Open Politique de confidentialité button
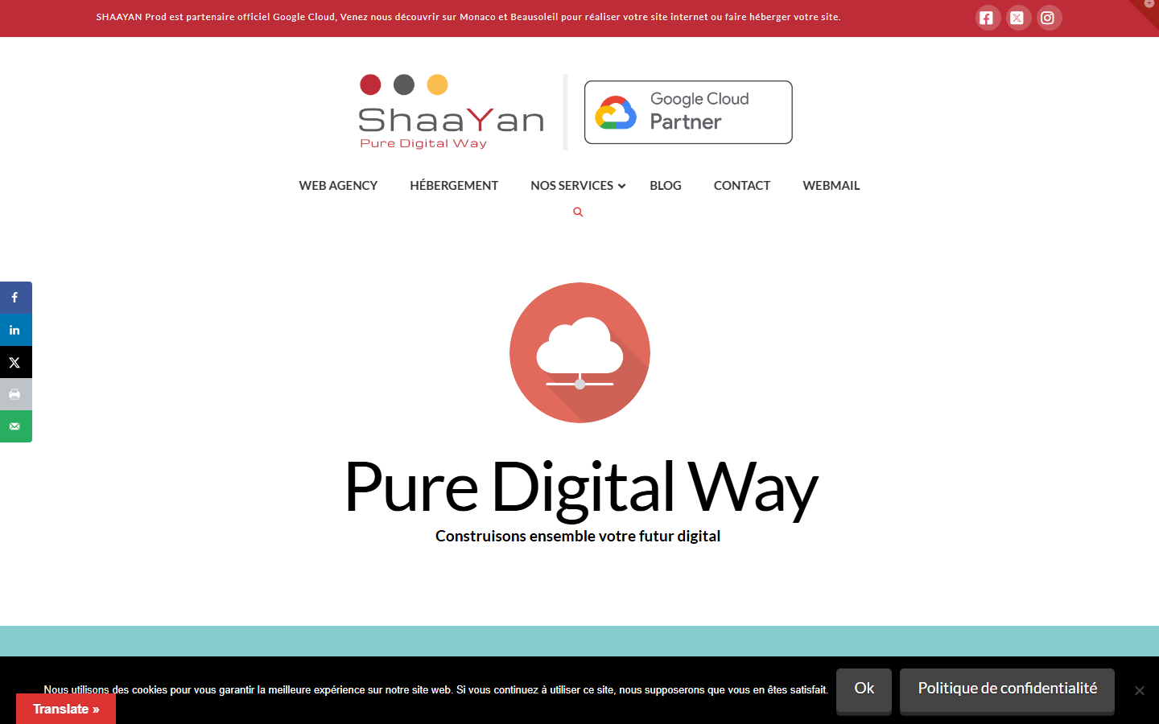The height and width of the screenshot is (724, 1159). pyautogui.click(x=1007, y=690)
